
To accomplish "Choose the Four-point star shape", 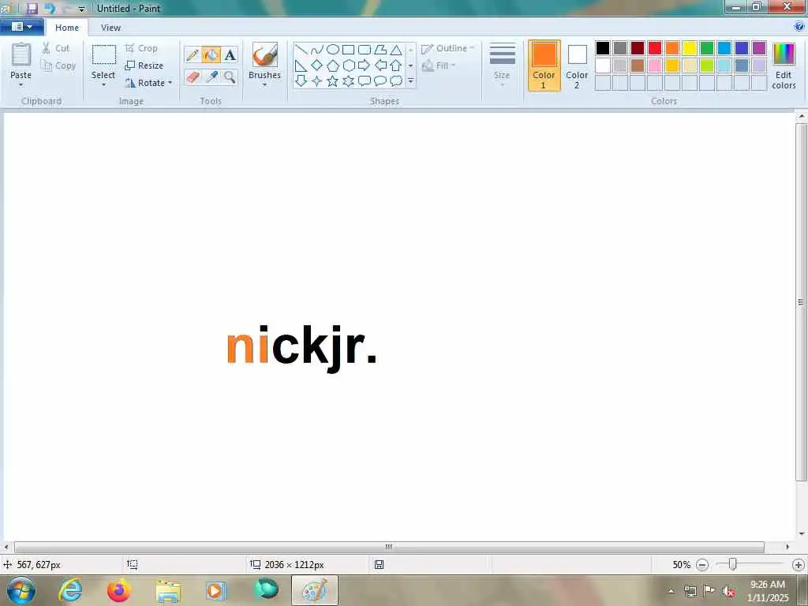I will (317, 81).
